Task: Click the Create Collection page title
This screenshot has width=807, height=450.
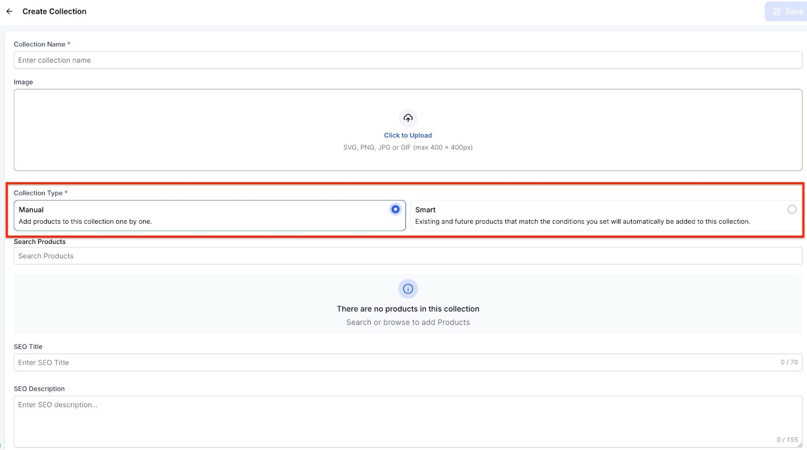Action: [x=54, y=11]
